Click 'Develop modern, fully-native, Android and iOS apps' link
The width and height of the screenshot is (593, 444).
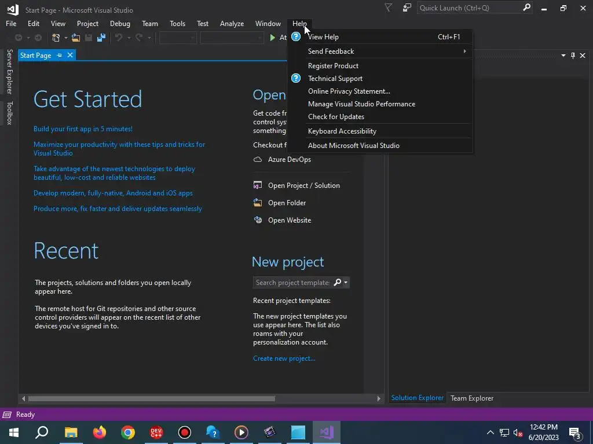(x=113, y=193)
